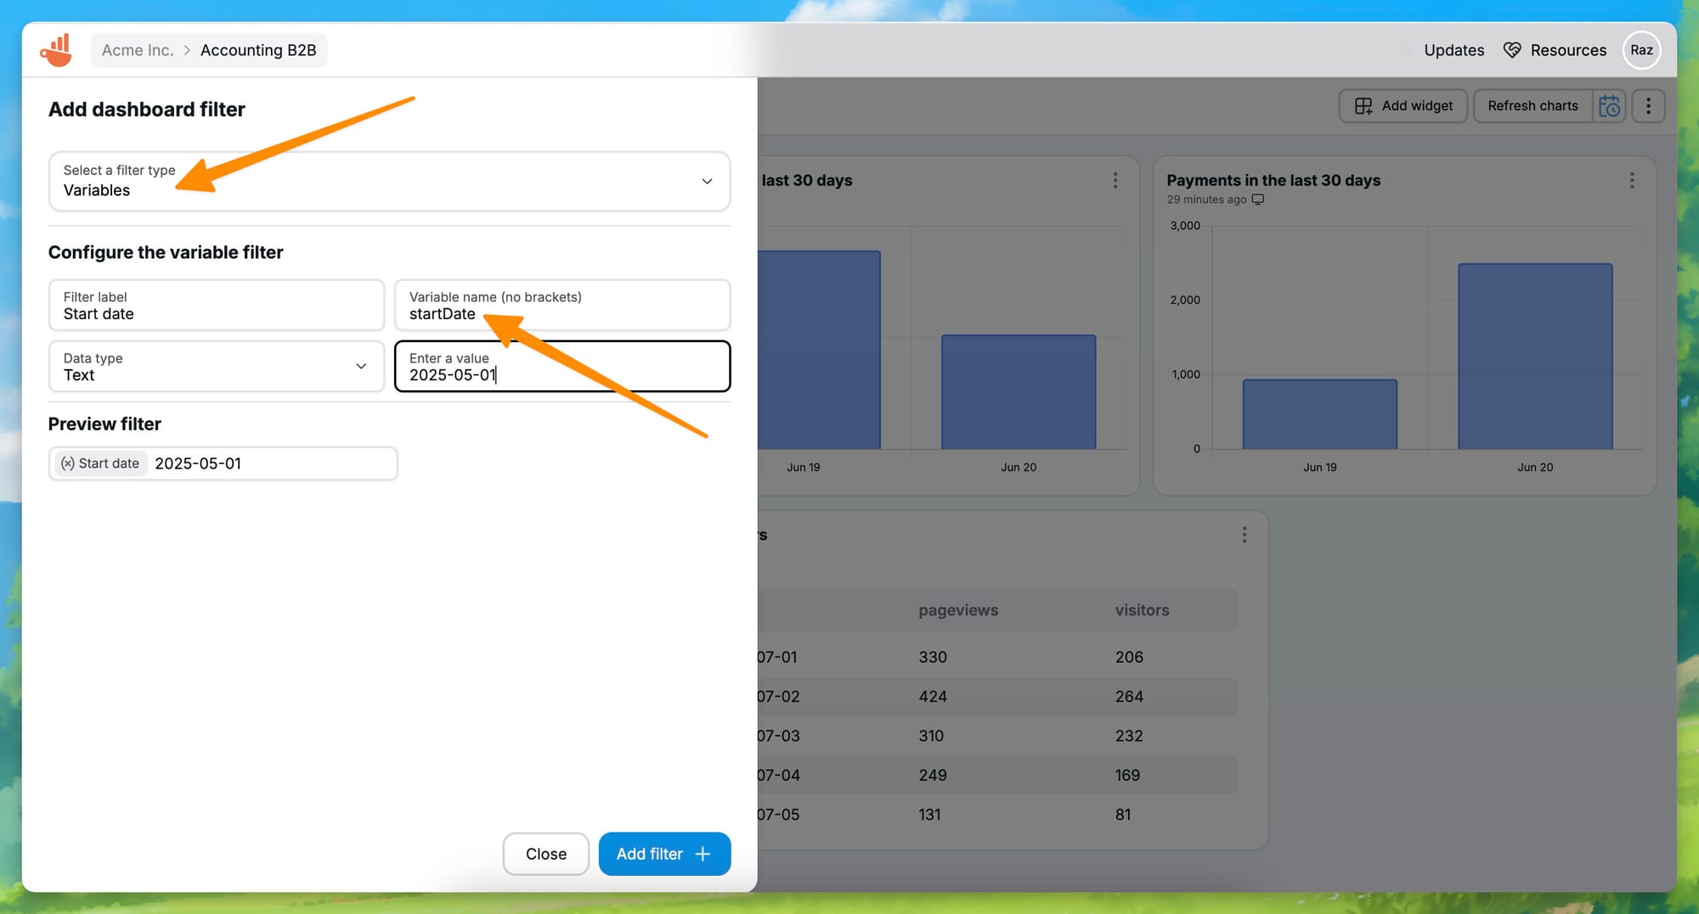The width and height of the screenshot is (1699, 914).
Task: Expand the Select a filter type dropdown
Action: [x=389, y=182]
